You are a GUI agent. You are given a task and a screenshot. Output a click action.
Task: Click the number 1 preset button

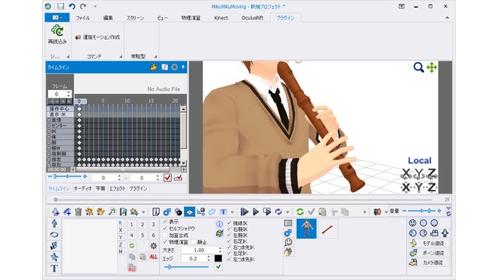click(131, 225)
